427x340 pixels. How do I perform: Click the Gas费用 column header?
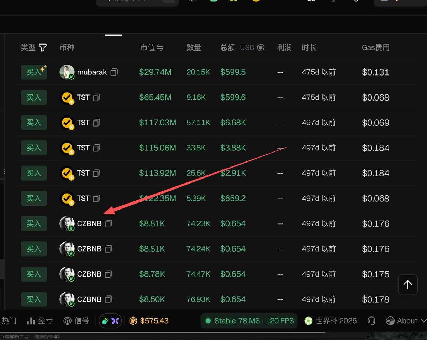376,47
